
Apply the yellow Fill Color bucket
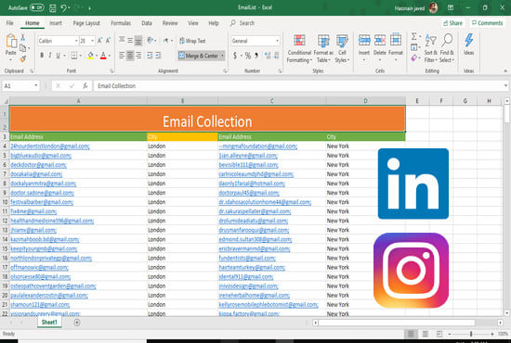click(x=91, y=56)
